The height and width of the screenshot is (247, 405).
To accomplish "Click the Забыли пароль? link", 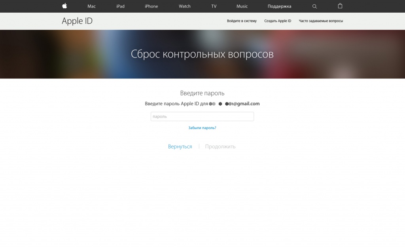I will tap(202, 128).
